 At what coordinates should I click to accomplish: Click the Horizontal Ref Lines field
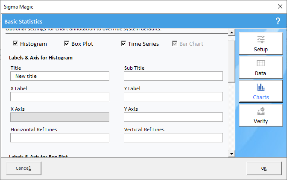click(x=60, y=138)
